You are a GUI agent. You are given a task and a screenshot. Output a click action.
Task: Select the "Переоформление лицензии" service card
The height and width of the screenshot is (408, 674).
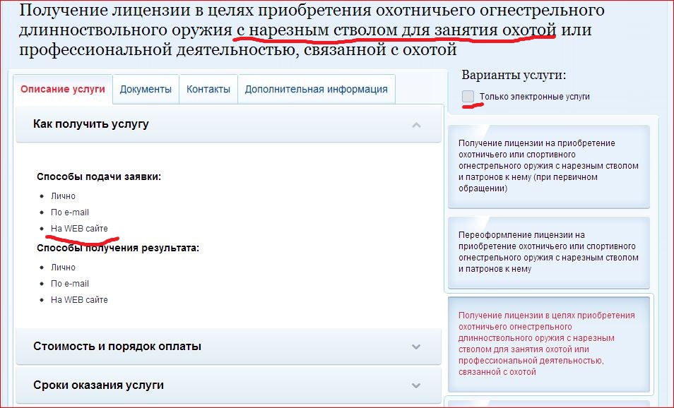pyautogui.click(x=548, y=252)
